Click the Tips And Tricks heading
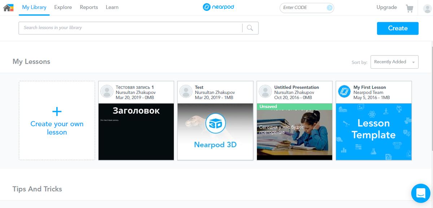 (x=37, y=189)
